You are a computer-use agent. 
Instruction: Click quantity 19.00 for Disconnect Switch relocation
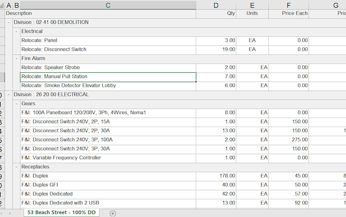coord(216,49)
